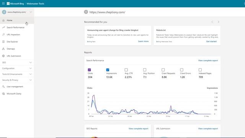Expand the Tools & Enhancements chevron
The image size is (245, 138).
[31, 74]
